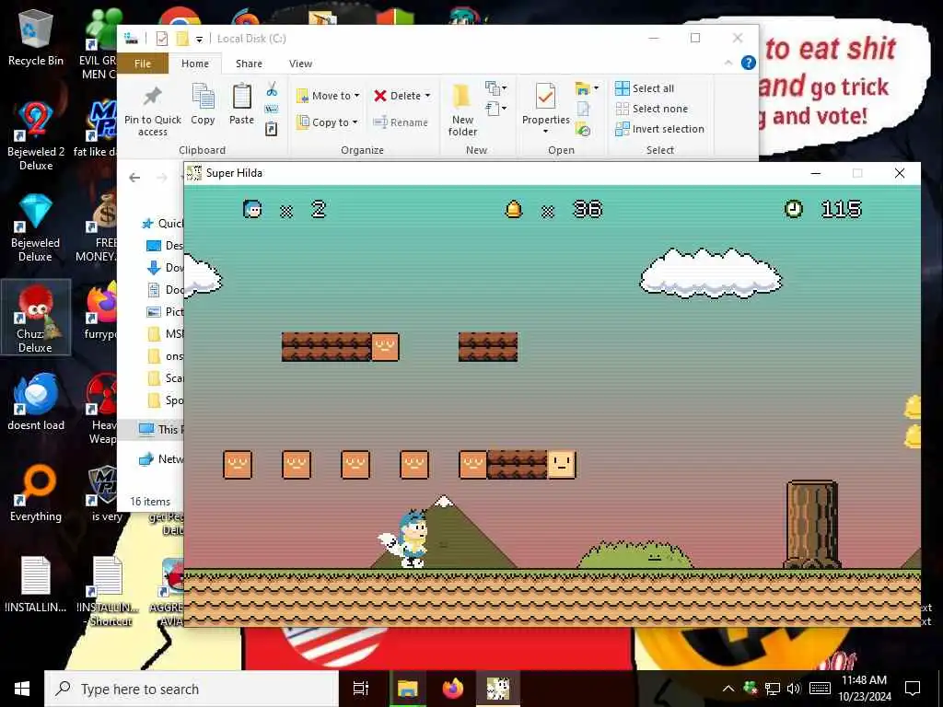Image resolution: width=943 pixels, height=707 pixels.
Task: Select the Chuzzle Deluxe desktop icon
Action: click(x=36, y=318)
